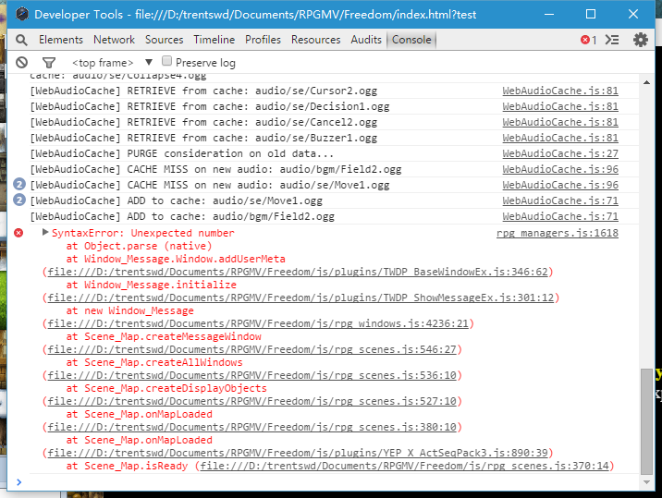Switch to the Elements tab
This screenshot has width=662, height=498.
(61, 40)
